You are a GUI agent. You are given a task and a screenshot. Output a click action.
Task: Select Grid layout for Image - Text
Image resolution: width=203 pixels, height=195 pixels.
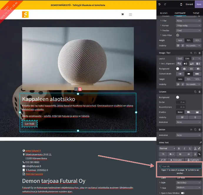[x=180, y=58]
